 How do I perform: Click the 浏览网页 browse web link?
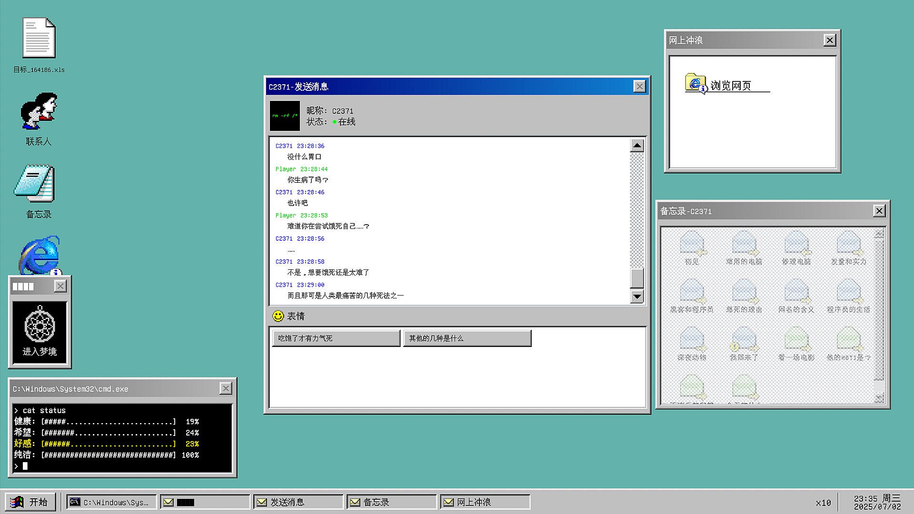click(x=728, y=85)
